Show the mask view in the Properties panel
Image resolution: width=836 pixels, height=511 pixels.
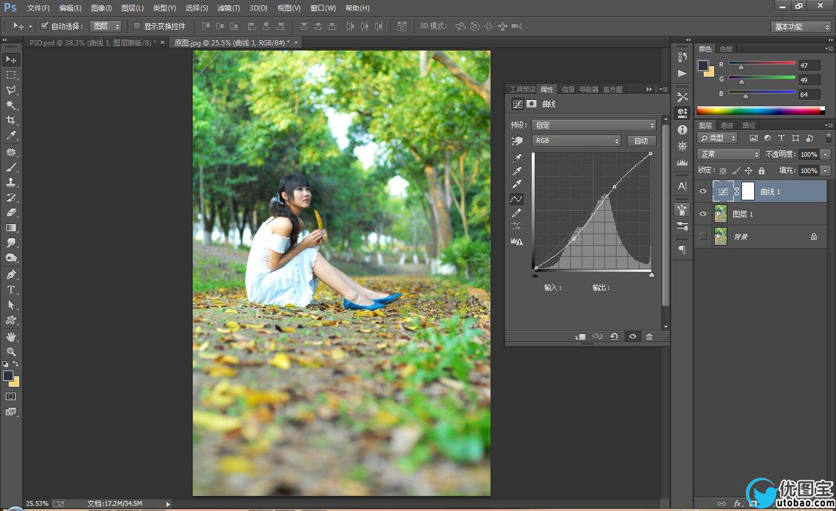pos(531,104)
